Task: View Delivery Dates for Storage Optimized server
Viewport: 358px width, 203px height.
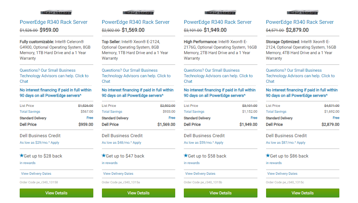Action: click(282, 174)
